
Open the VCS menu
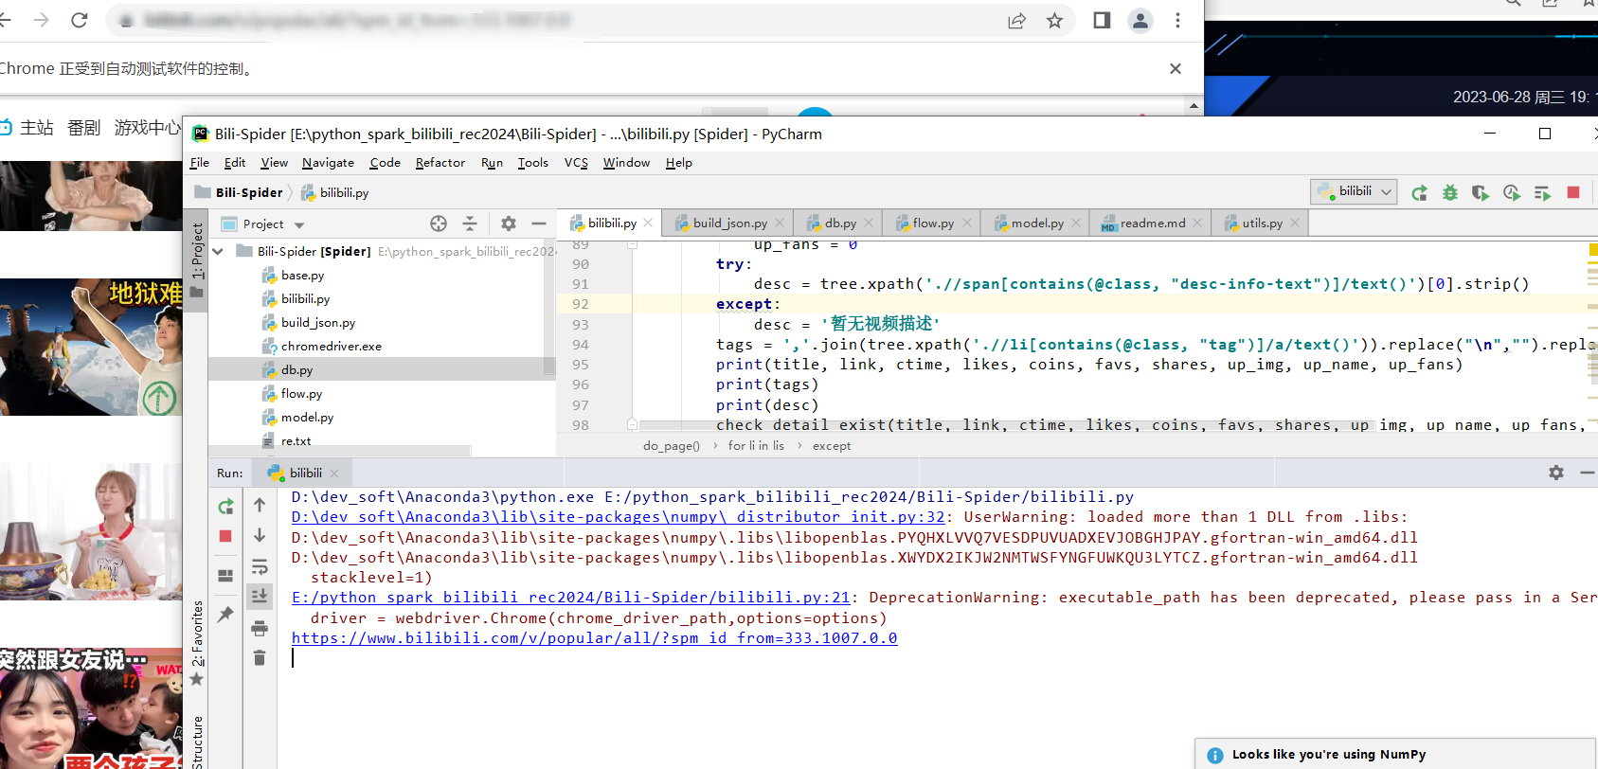pyautogui.click(x=576, y=163)
